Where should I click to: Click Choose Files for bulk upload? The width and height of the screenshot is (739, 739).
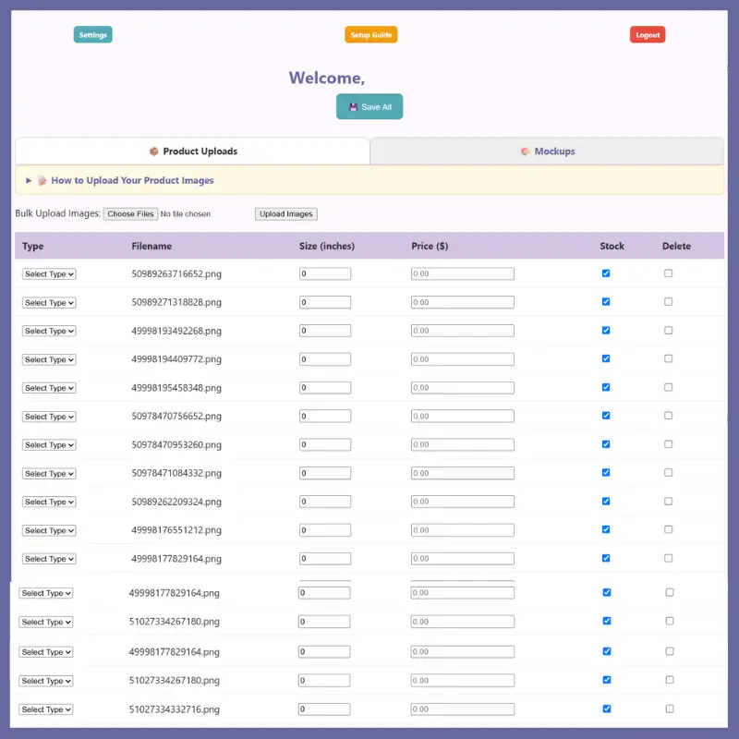click(130, 214)
